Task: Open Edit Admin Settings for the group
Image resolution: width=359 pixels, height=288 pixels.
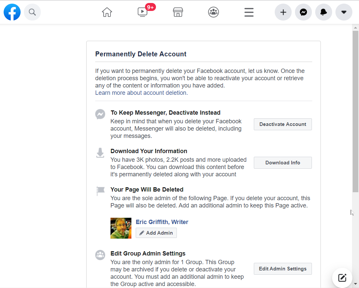Action: [x=283, y=269]
